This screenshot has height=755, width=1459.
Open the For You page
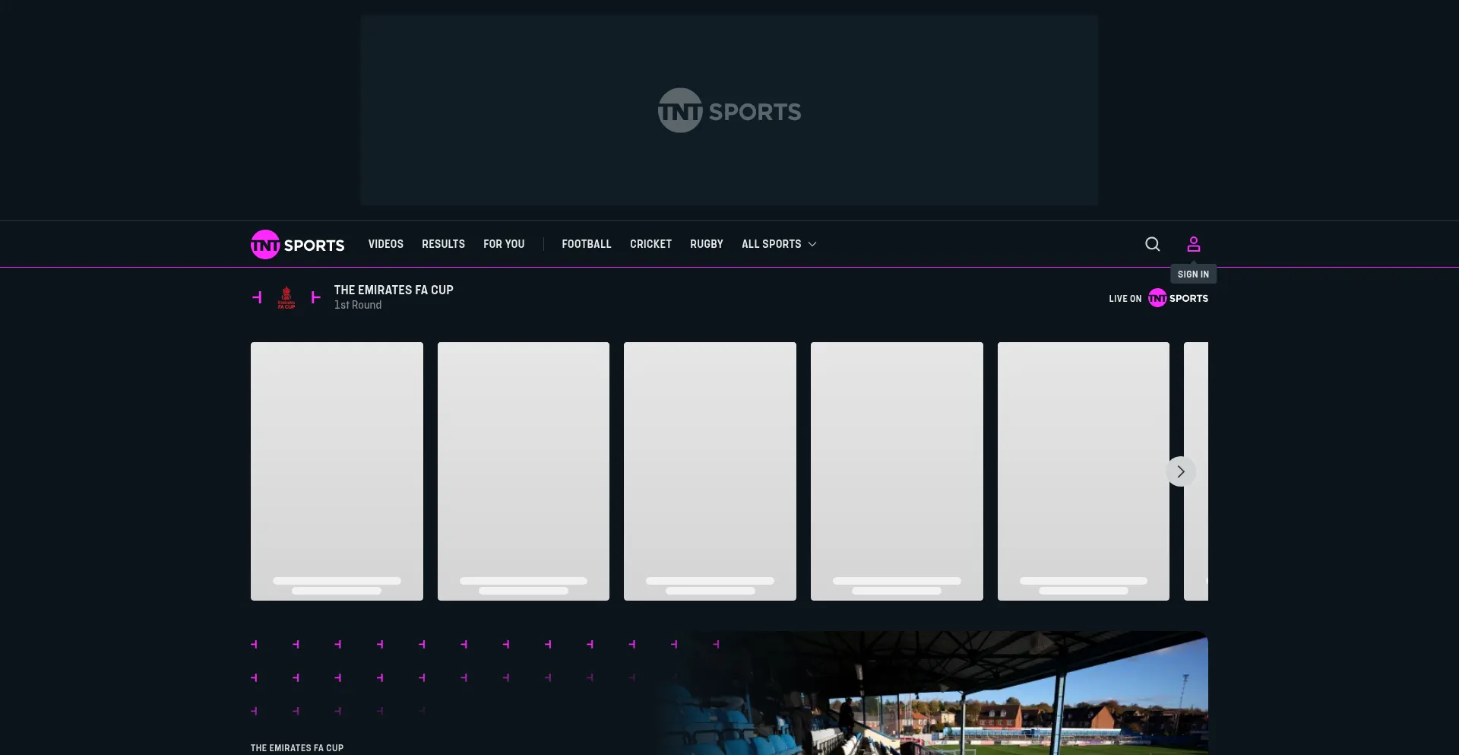pyautogui.click(x=504, y=244)
